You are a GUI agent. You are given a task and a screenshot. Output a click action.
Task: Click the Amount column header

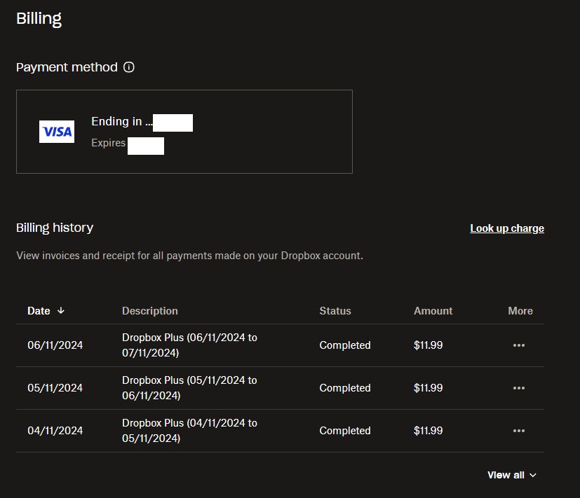pos(433,311)
